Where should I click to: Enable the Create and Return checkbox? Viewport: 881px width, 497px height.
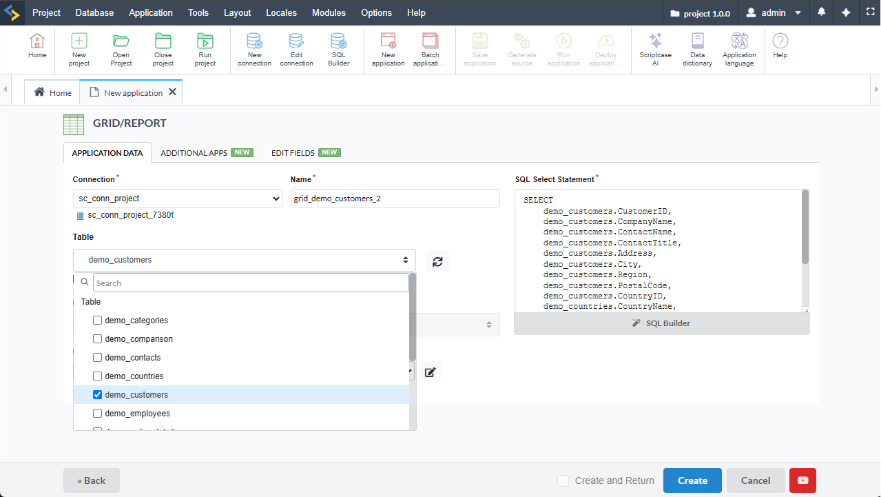click(x=563, y=480)
